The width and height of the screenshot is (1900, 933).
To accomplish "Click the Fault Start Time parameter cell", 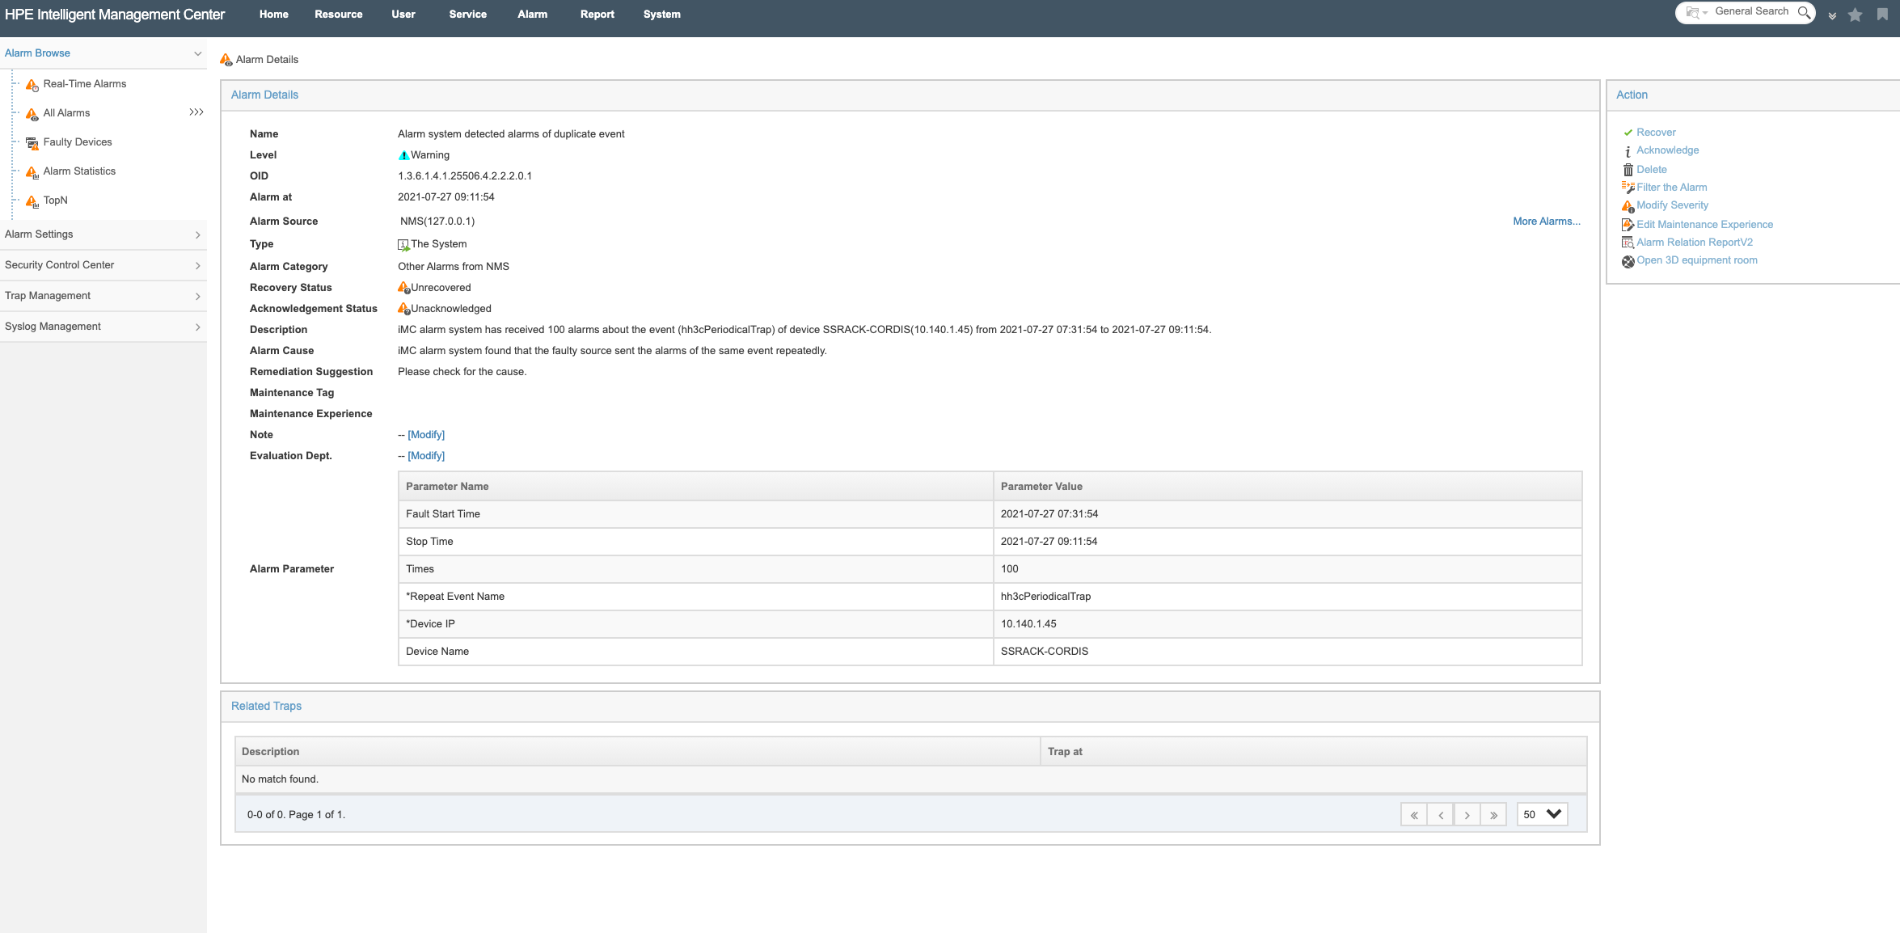I will tap(696, 514).
